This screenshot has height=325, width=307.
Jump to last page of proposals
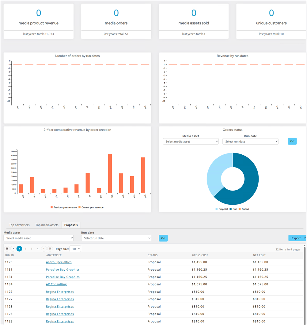50,249
